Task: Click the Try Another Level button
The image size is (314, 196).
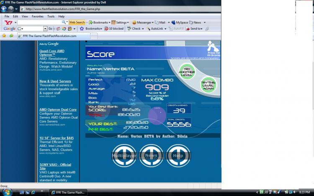Action: pos(187,72)
